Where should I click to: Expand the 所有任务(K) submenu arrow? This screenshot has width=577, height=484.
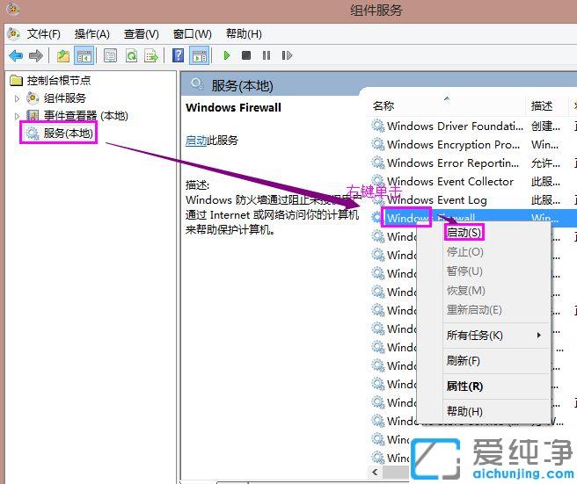point(538,336)
